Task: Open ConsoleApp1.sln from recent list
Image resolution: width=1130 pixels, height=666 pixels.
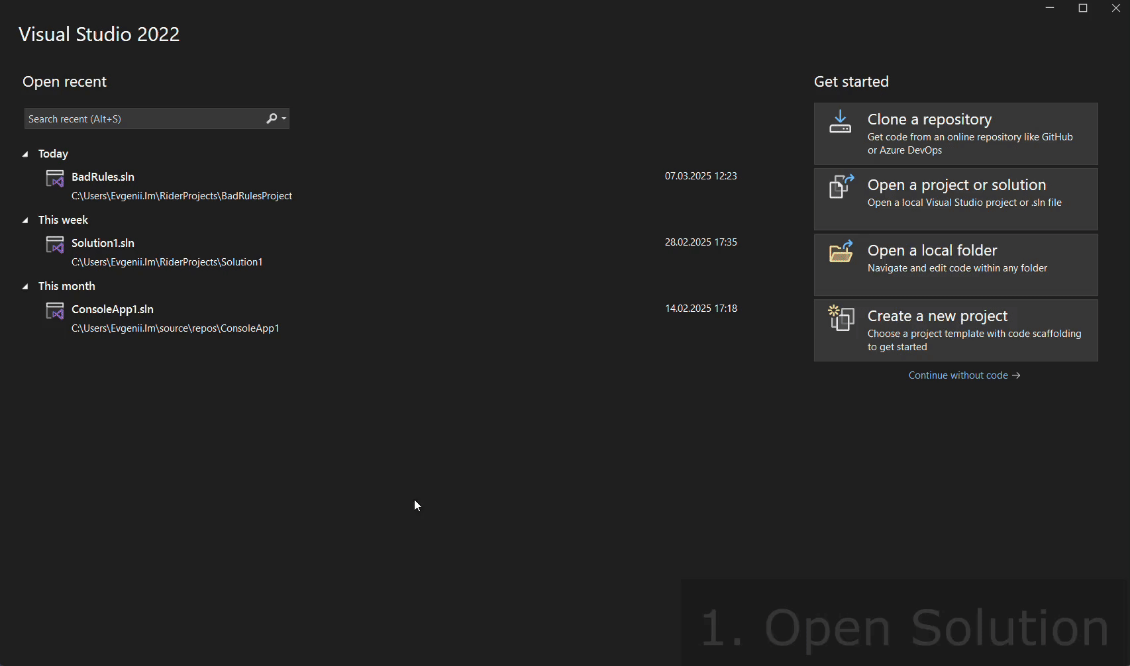Action: pyautogui.click(x=391, y=318)
